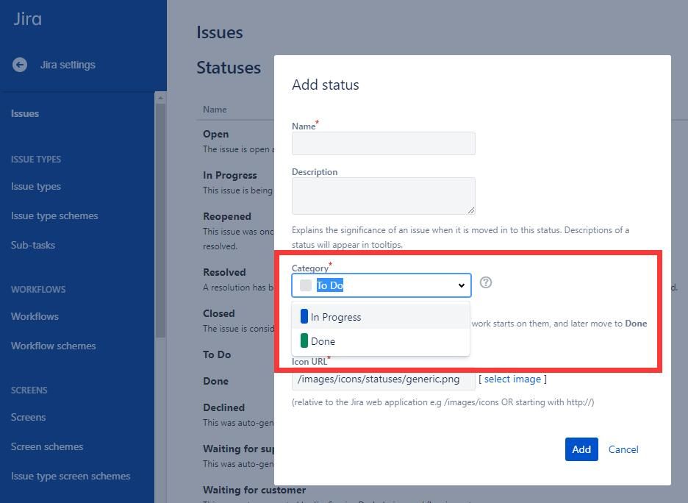Viewport: 688px width, 503px height.
Task: Click the Waiting for customer status
Action: tap(254, 490)
